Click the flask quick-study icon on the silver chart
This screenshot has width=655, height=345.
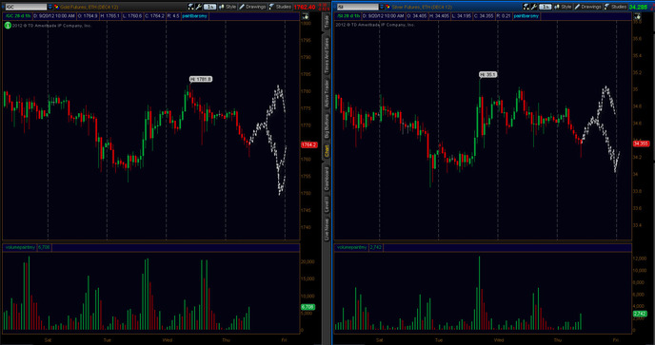tap(526, 7)
